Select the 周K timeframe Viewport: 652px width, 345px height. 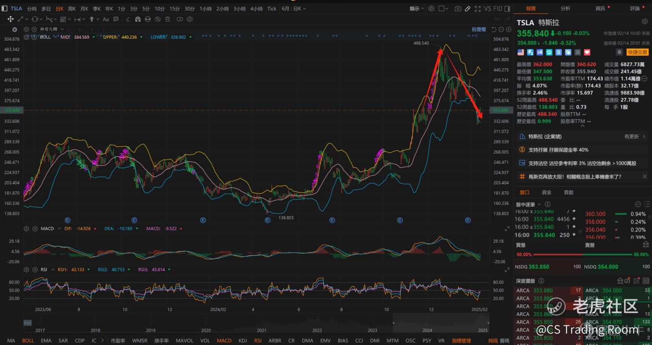pyautogui.click(x=72, y=9)
